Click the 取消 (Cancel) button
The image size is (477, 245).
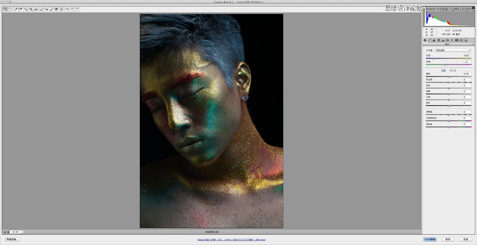pos(448,239)
